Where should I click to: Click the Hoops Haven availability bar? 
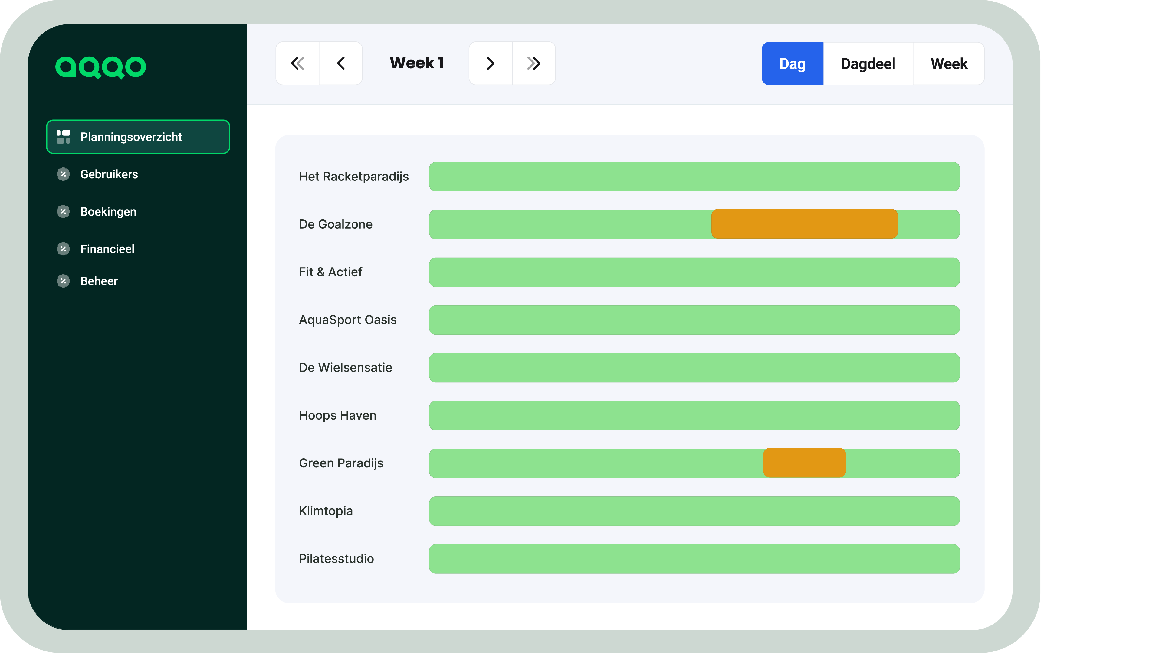coord(694,415)
